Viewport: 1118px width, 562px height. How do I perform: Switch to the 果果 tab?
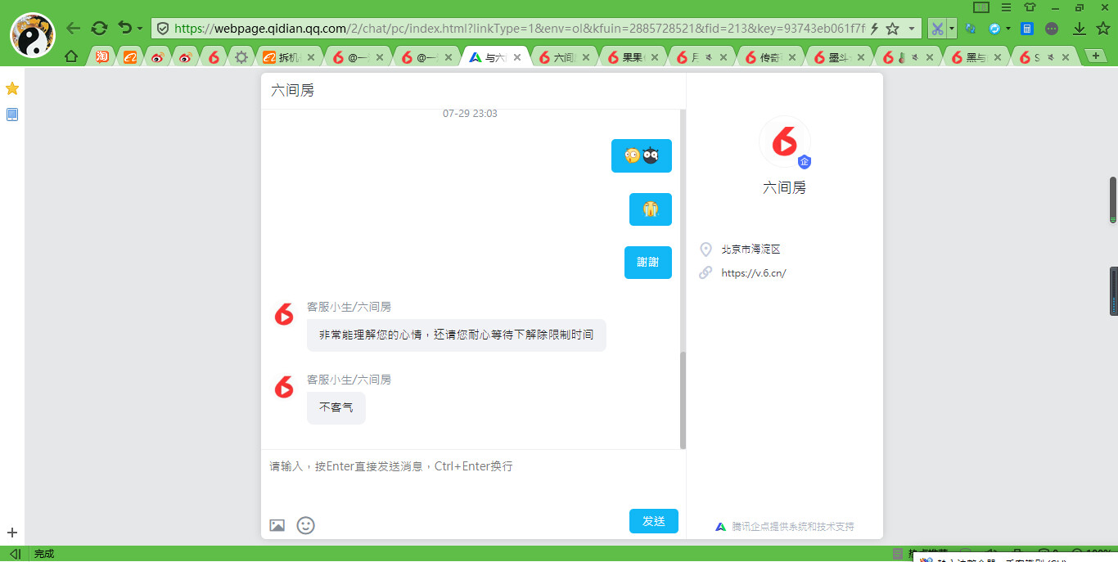pos(633,57)
